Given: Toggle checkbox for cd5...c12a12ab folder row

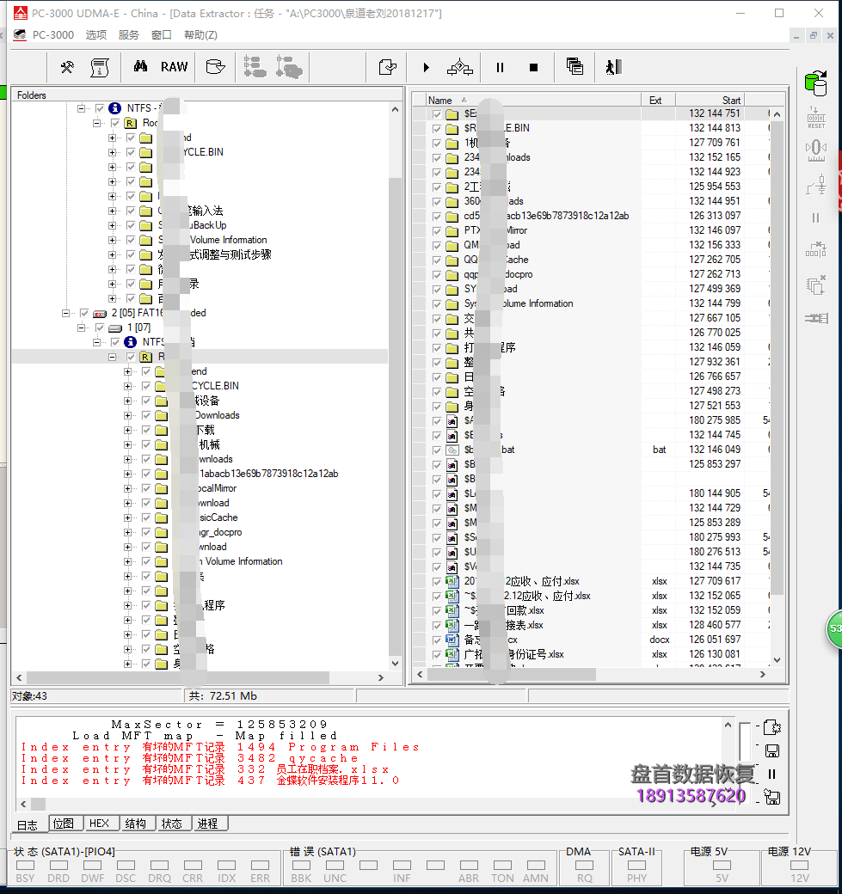Looking at the screenshot, I should (x=437, y=216).
